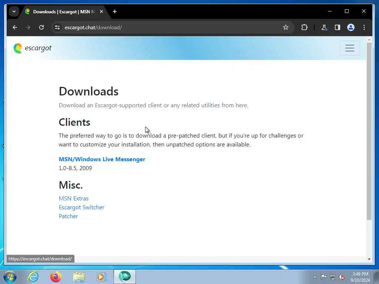Minimize the browser window
Viewport: 379px width, 284px height.
[330, 11]
